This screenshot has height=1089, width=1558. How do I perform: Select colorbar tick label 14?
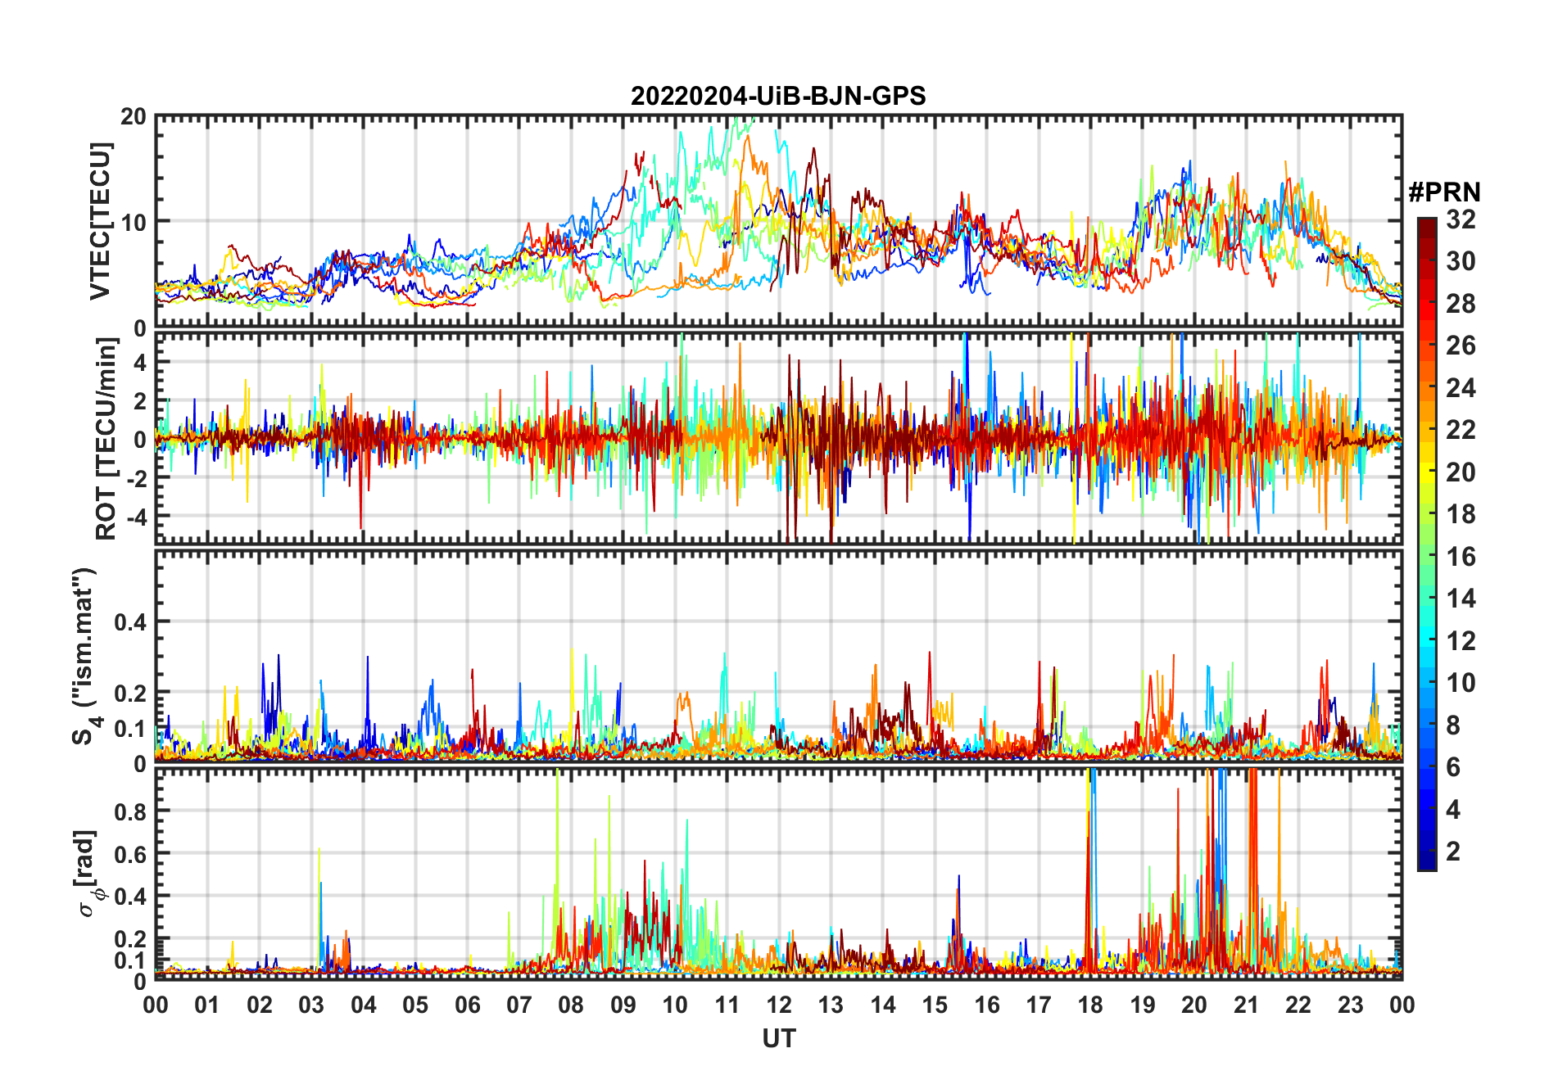pyautogui.click(x=1461, y=599)
